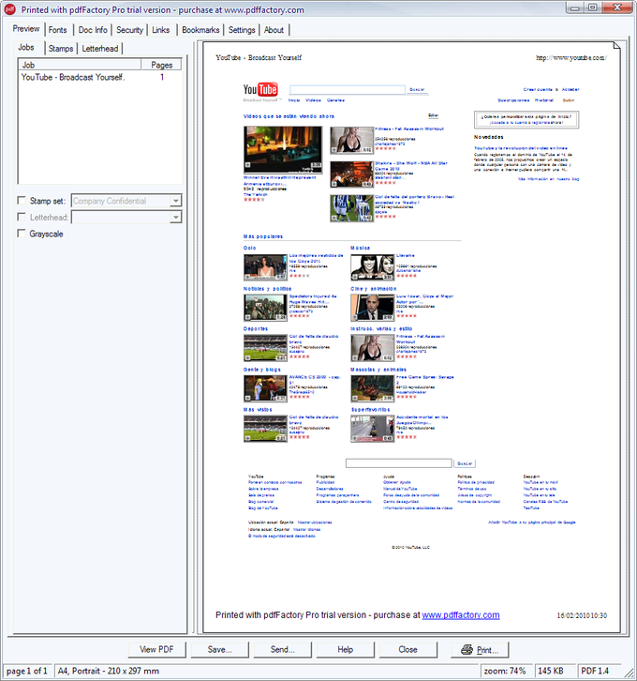
Task: Click the Pages column header
Action: coord(161,65)
